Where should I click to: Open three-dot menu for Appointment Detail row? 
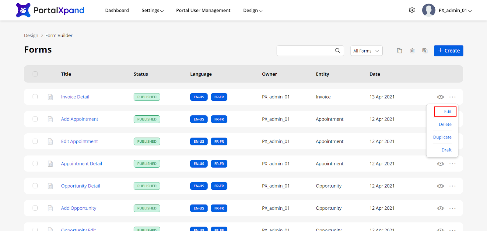(452, 164)
